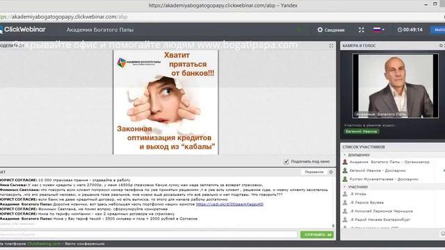Click the Перевести translate button in chat

[314, 172]
